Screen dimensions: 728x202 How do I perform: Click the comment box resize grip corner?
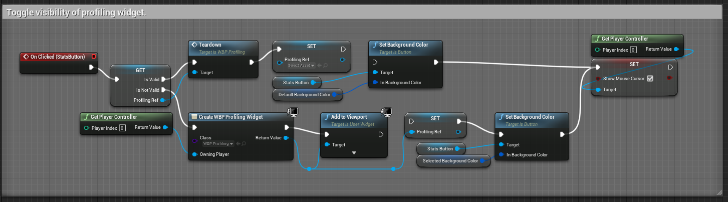[719, 192]
